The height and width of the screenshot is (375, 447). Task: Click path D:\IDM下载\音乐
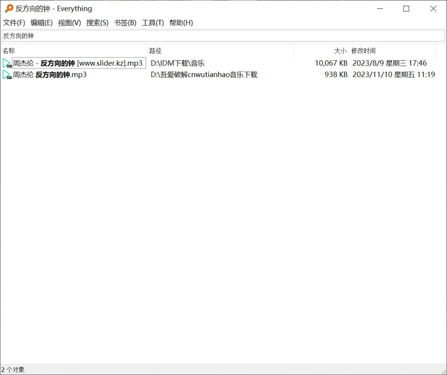[x=178, y=63]
